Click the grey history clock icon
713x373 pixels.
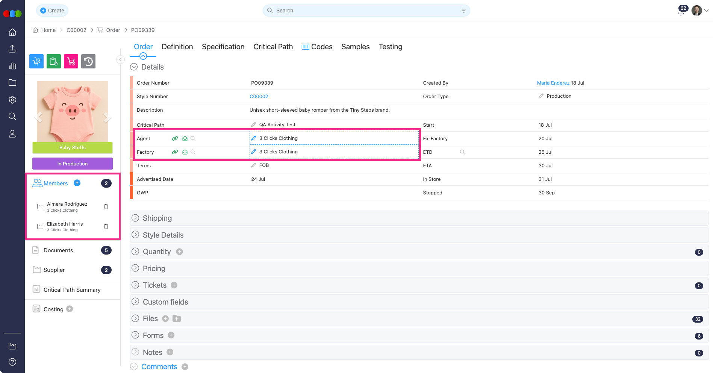(x=88, y=61)
